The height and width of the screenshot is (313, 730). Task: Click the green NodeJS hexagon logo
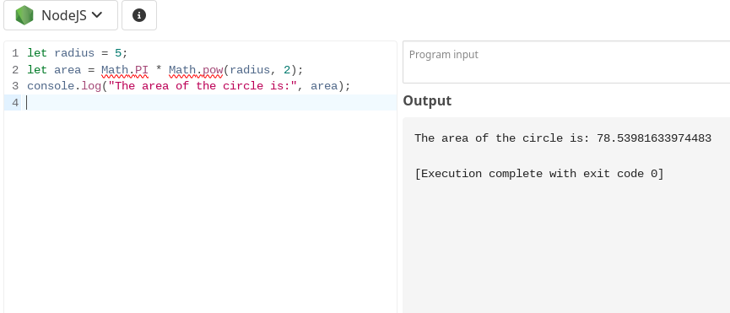coord(24,15)
